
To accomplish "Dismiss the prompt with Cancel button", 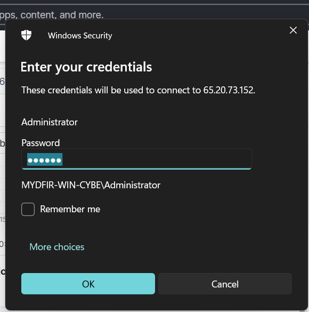I will pyautogui.click(x=225, y=284).
